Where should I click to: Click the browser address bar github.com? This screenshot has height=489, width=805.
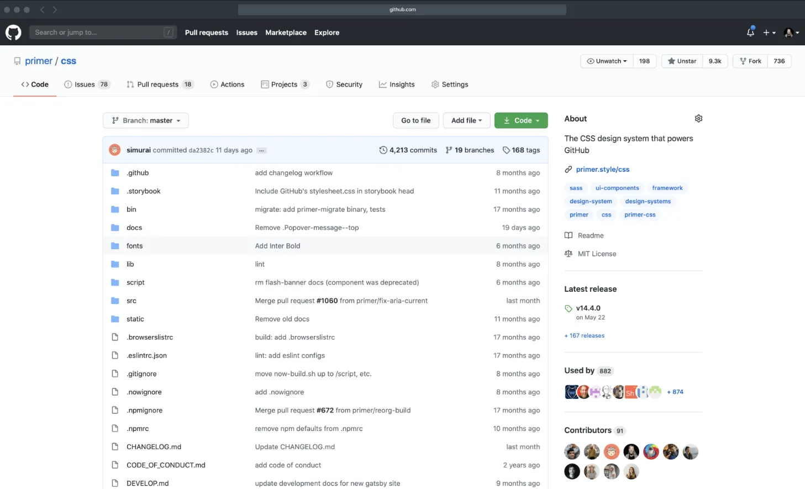coord(402,9)
